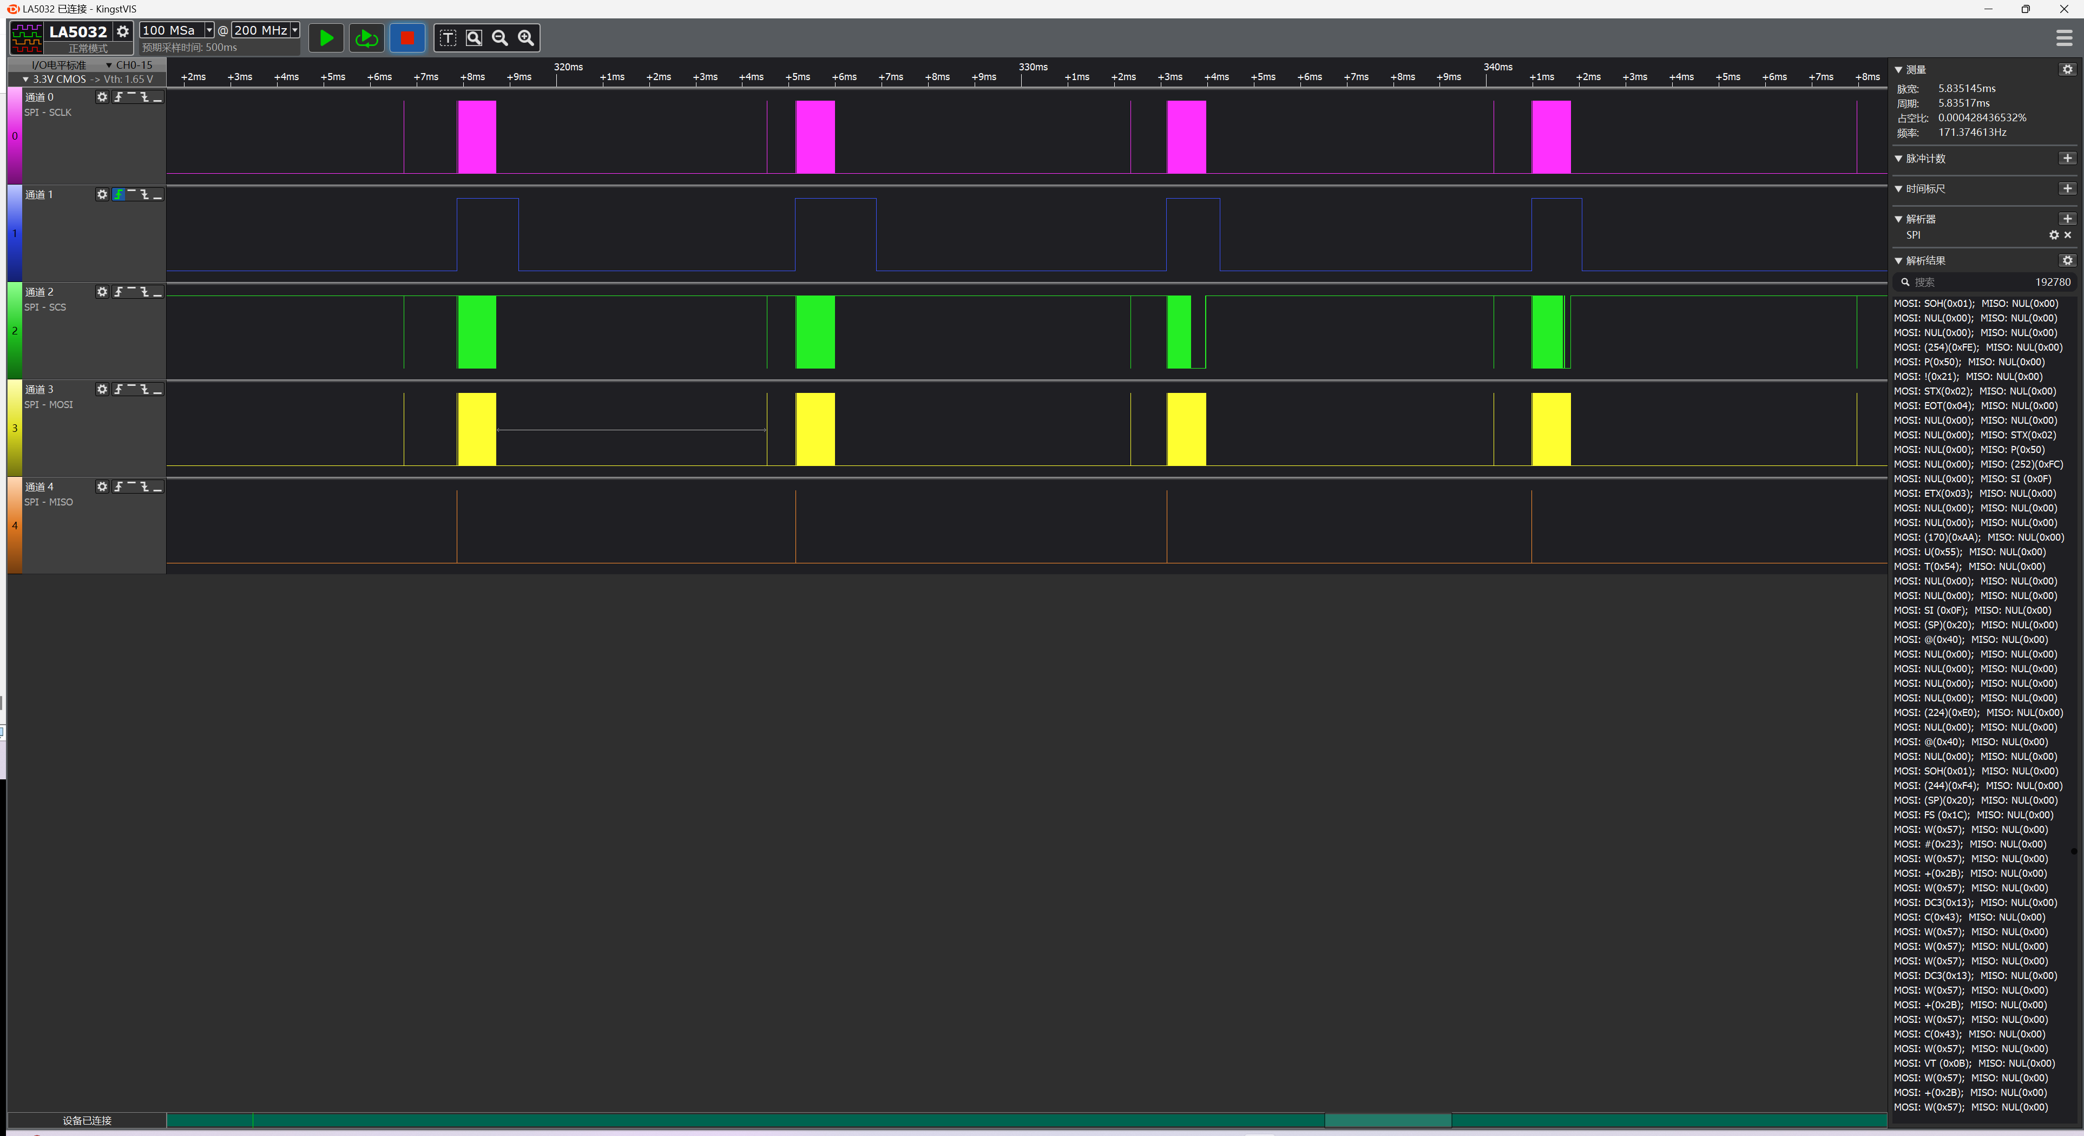Select the time-range text selection tool
The height and width of the screenshot is (1136, 2084).
click(448, 38)
